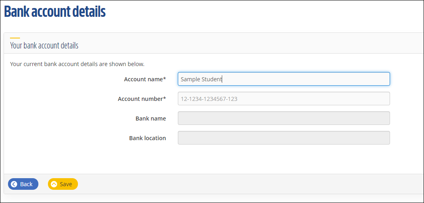Click the asterisk beside Account number label
Screen dimensions: 424x203
click(165, 98)
